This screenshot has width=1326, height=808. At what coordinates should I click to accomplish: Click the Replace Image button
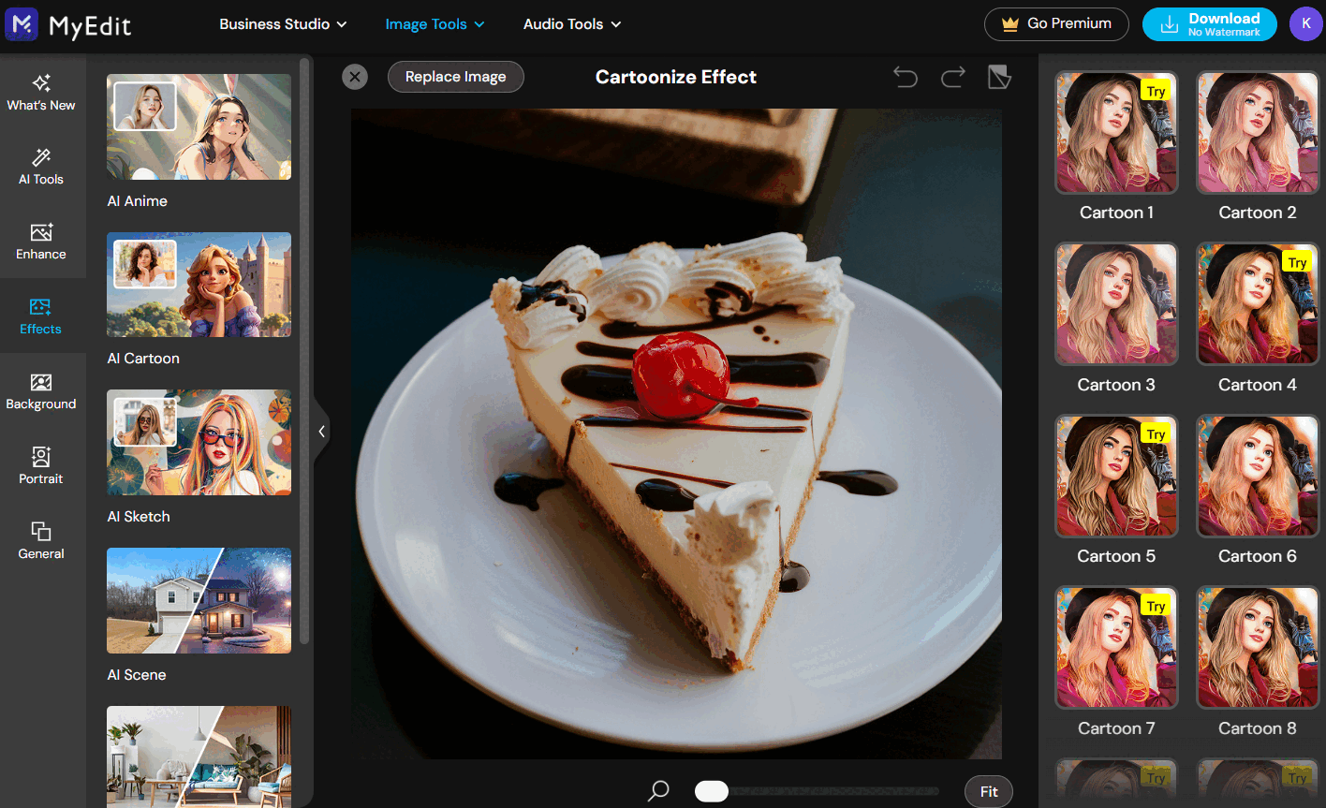click(456, 77)
